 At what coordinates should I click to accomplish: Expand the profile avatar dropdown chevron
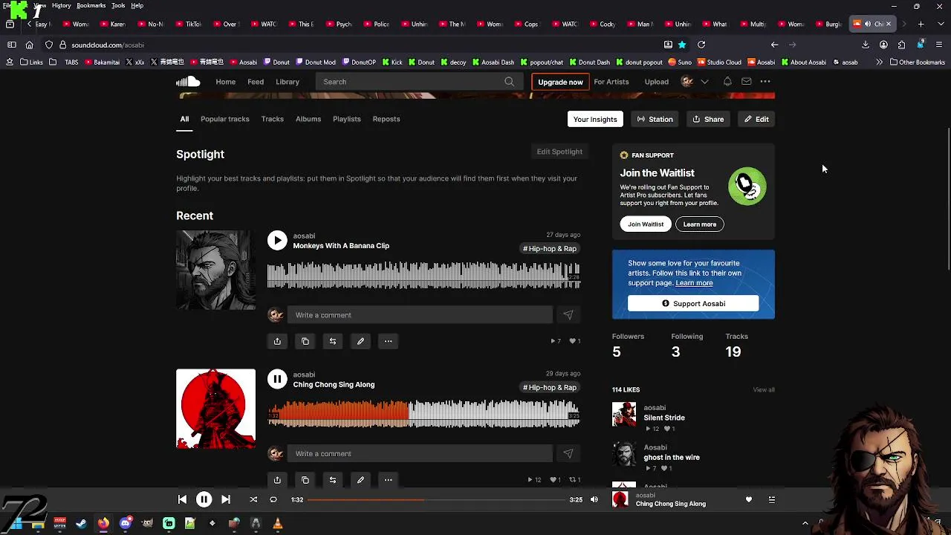[704, 82]
